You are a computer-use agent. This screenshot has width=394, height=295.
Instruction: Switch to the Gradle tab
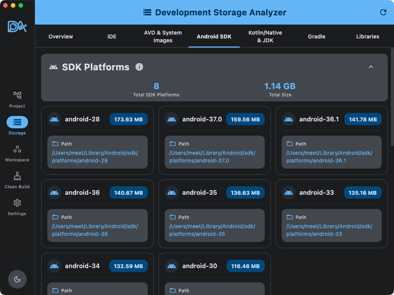(317, 36)
